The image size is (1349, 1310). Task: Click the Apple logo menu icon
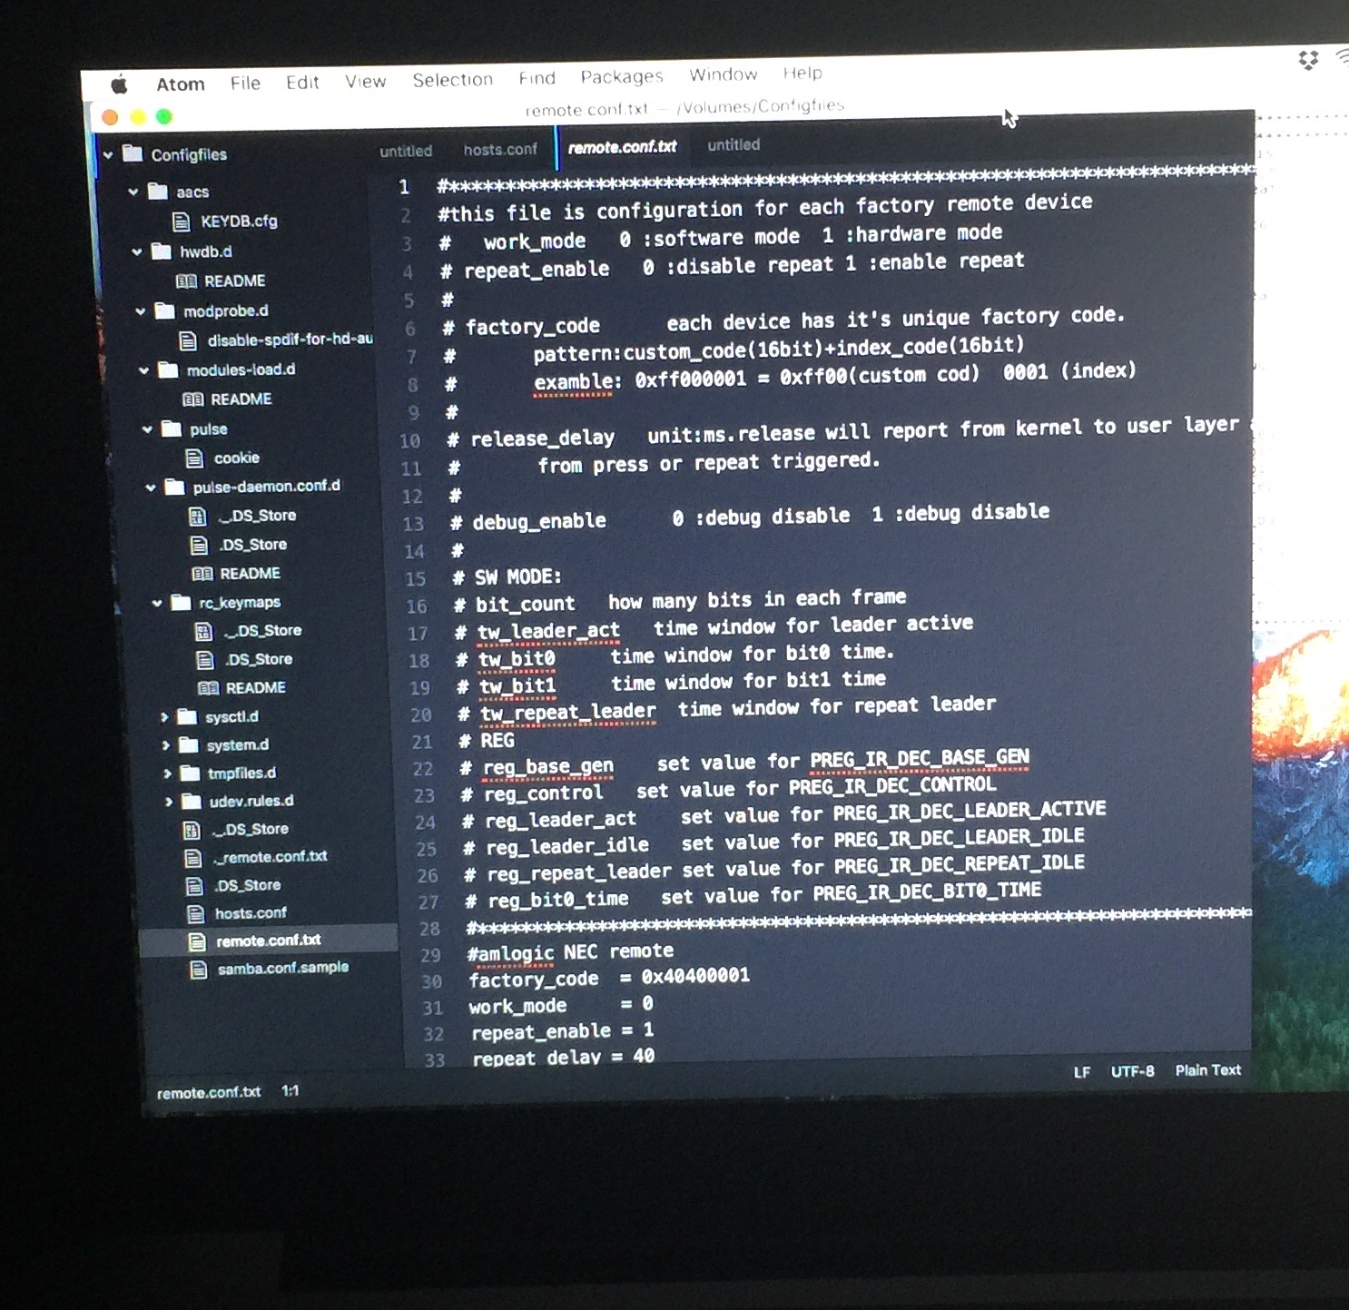pyautogui.click(x=119, y=85)
